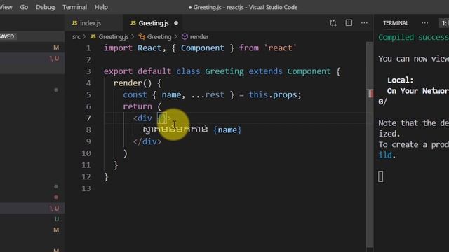This screenshot has height=252, width=449.
Task: Select the TERMINAL panel tab
Action: pyautogui.click(x=396, y=23)
